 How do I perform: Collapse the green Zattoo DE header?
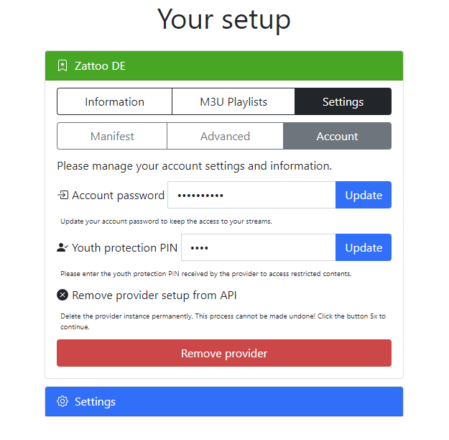(x=224, y=65)
